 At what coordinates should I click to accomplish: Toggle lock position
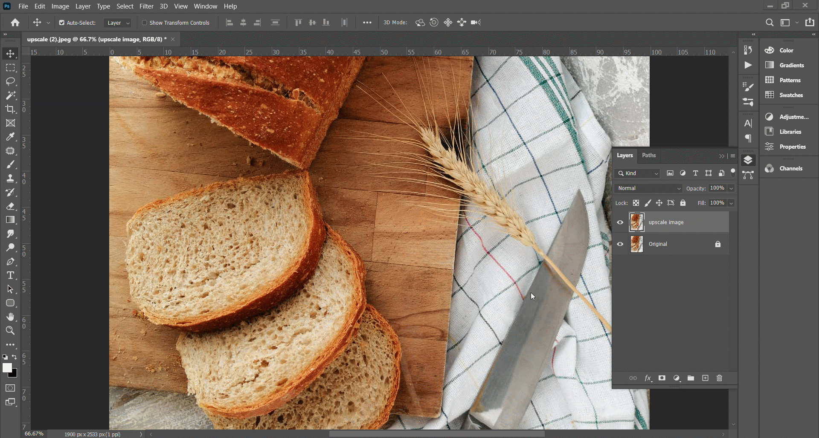click(659, 203)
